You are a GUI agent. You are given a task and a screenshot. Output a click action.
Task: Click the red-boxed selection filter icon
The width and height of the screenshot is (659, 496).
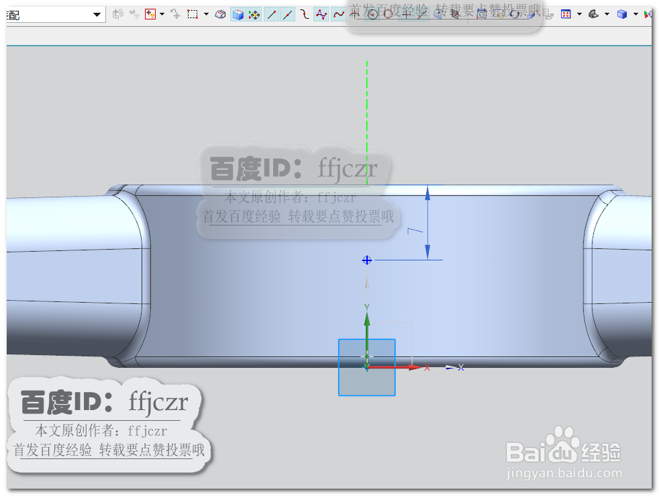point(150,14)
